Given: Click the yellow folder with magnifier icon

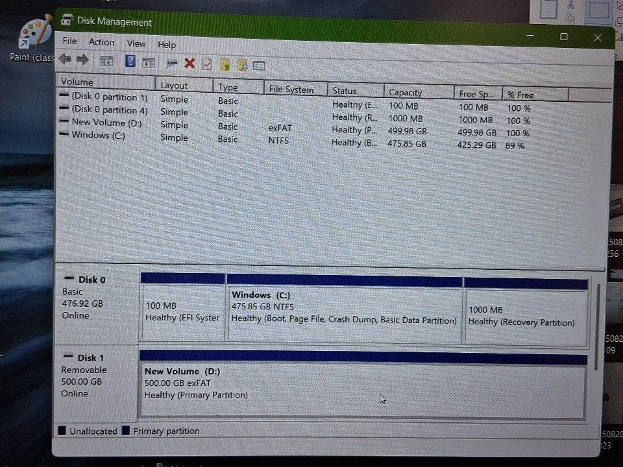Looking at the screenshot, I should point(242,65).
